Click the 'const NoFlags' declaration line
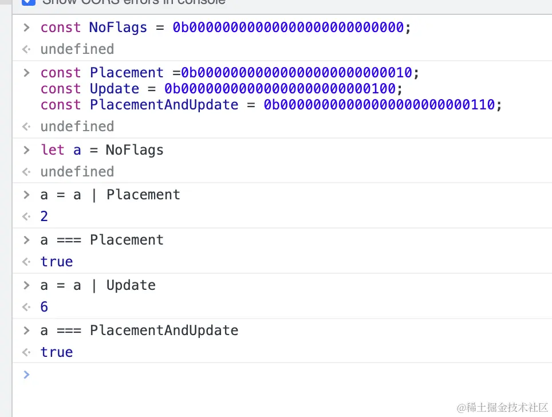The height and width of the screenshot is (417, 552). coord(226,27)
